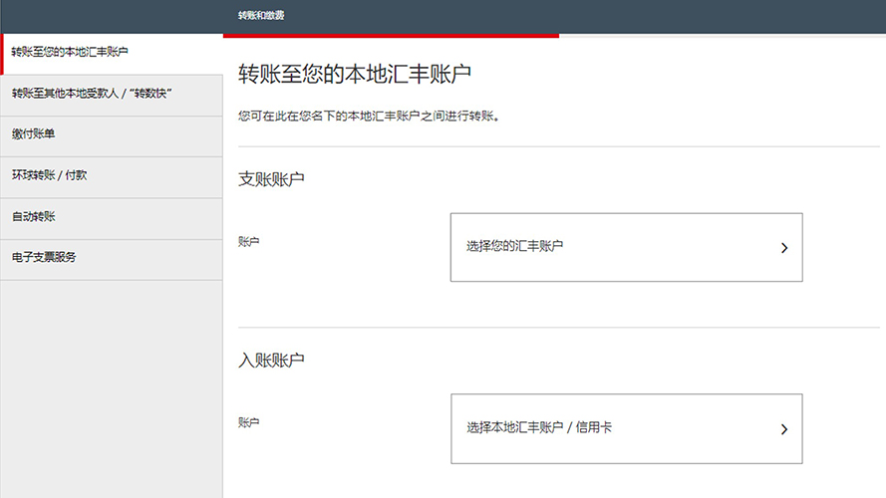Click the 支账账户 section heading
The height and width of the screenshot is (498, 886).
(271, 179)
